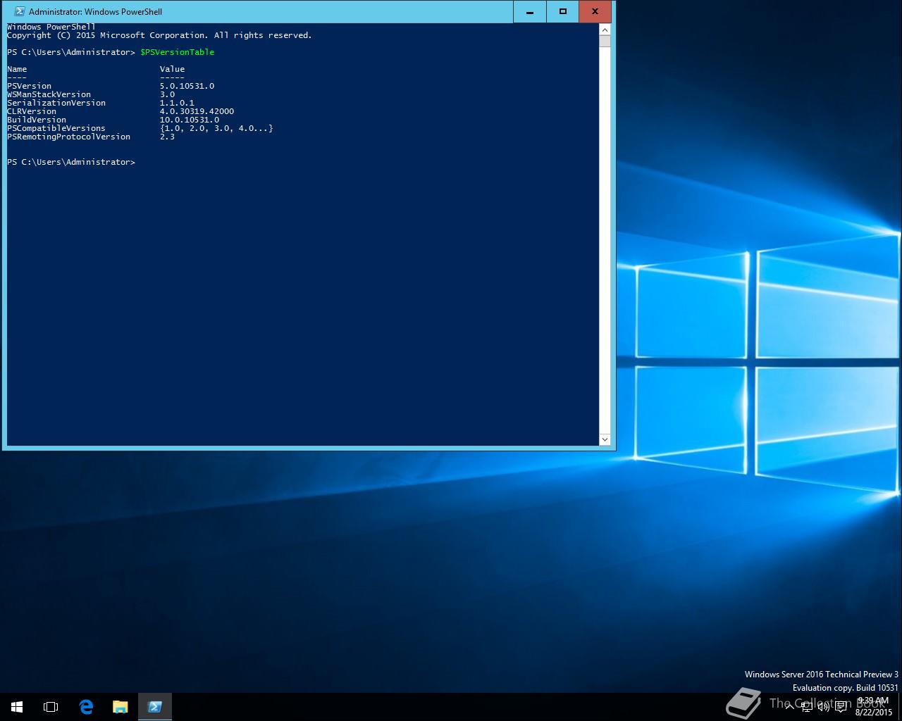Click the SerializationVersion row name

point(56,103)
